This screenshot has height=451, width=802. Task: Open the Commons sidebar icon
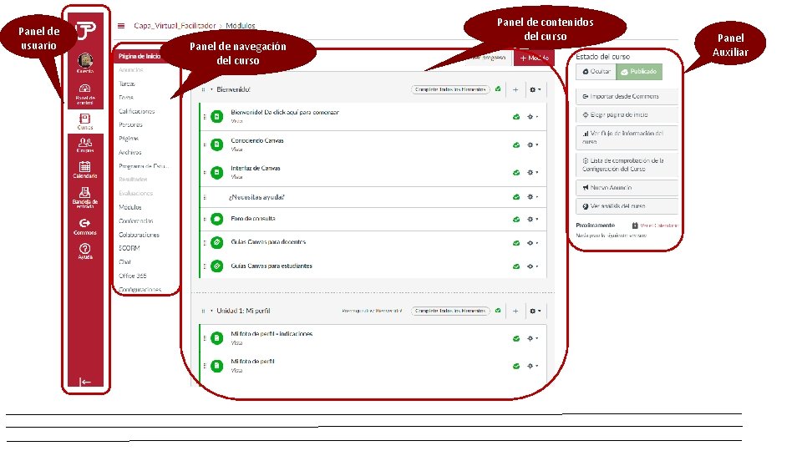click(x=85, y=223)
